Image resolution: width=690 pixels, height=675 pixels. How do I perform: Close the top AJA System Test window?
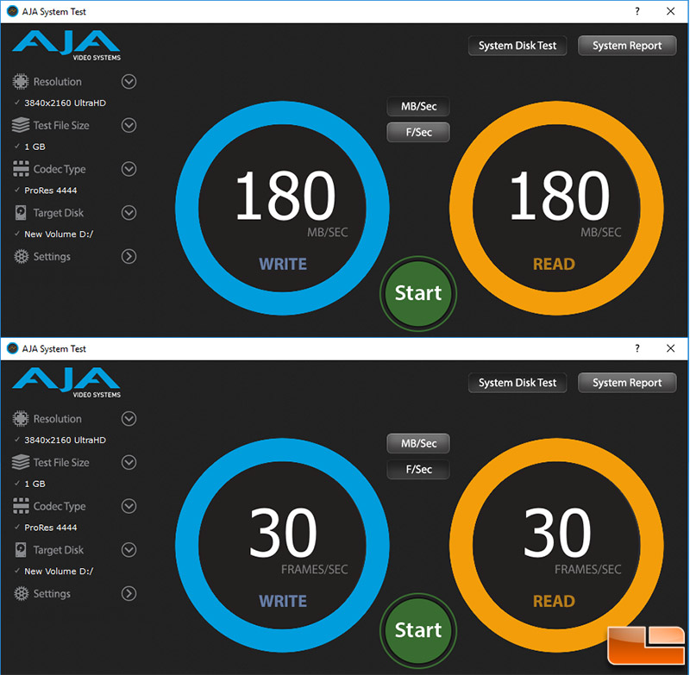point(671,11)
